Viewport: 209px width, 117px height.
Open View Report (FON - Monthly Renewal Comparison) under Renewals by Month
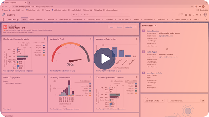point(18,71)
